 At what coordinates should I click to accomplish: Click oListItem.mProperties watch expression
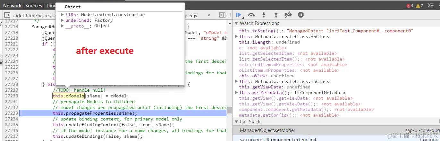[289, 70]
